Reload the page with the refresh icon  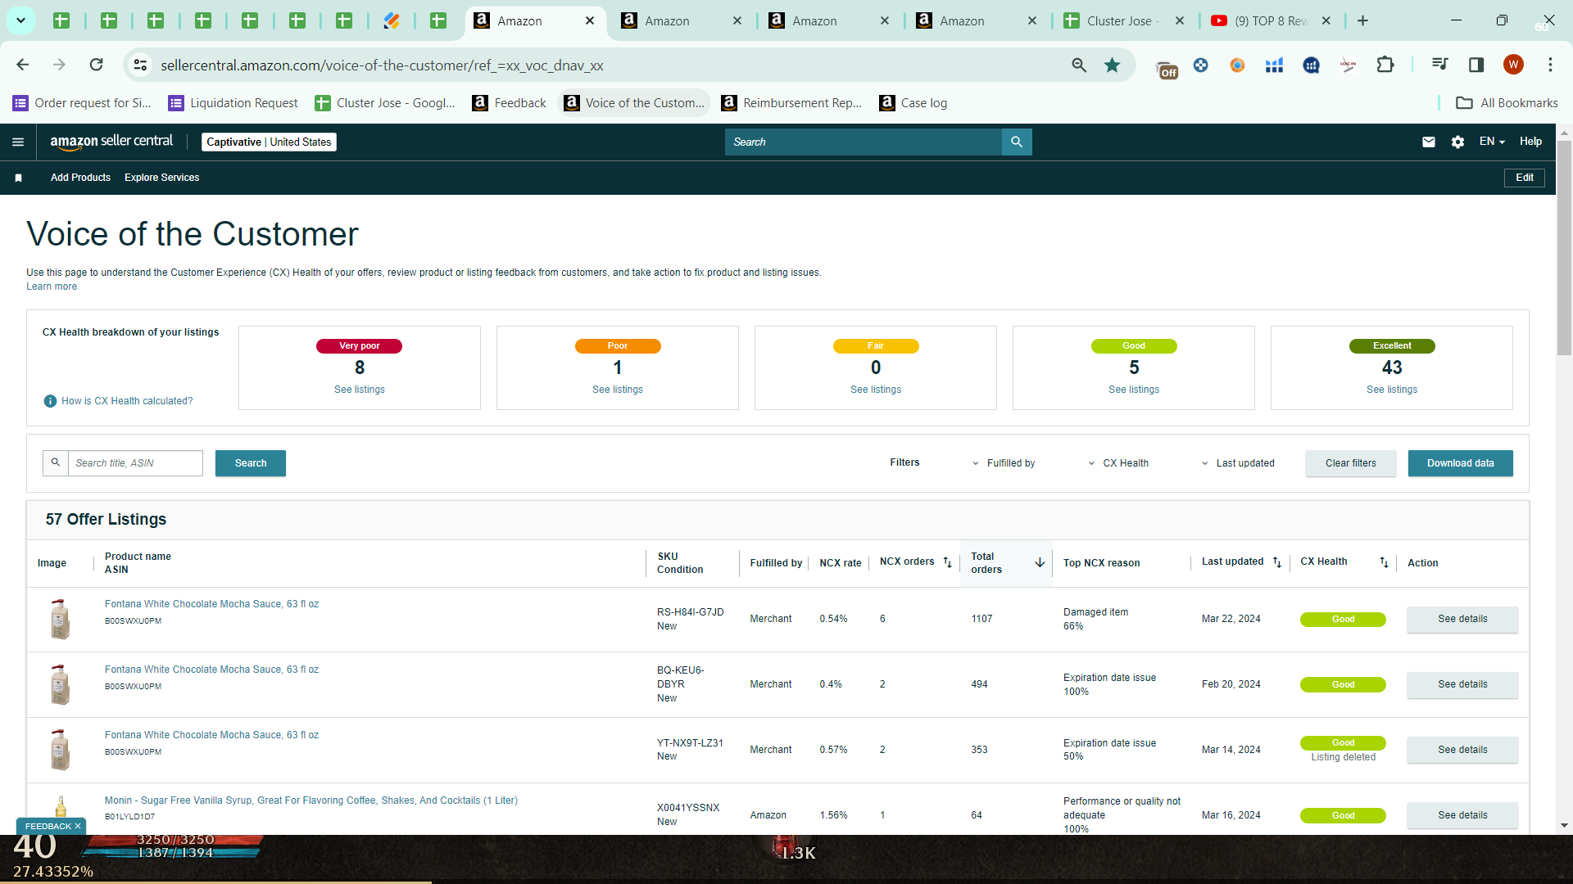(x=97, y=65)
